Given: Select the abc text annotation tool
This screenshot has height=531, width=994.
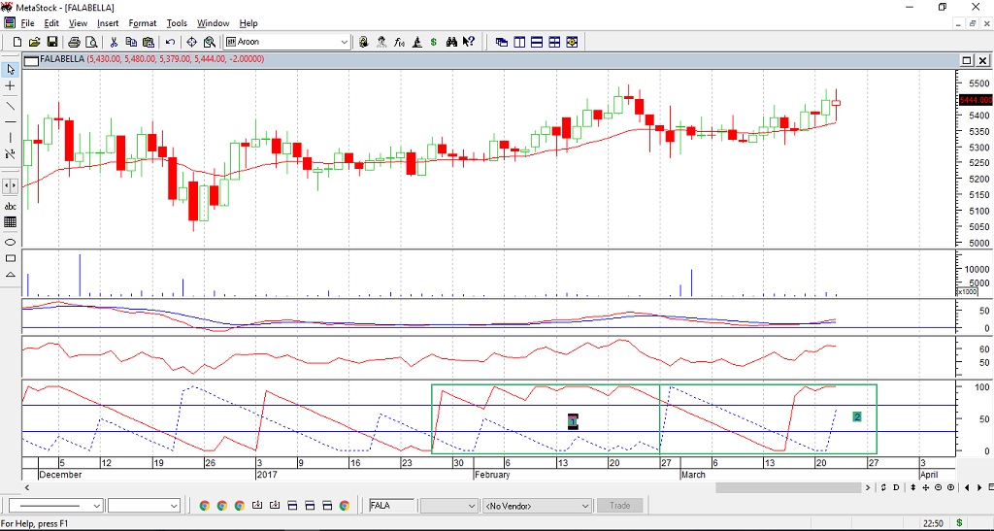Looking at the screenshot, I should (x=11, y=206).
